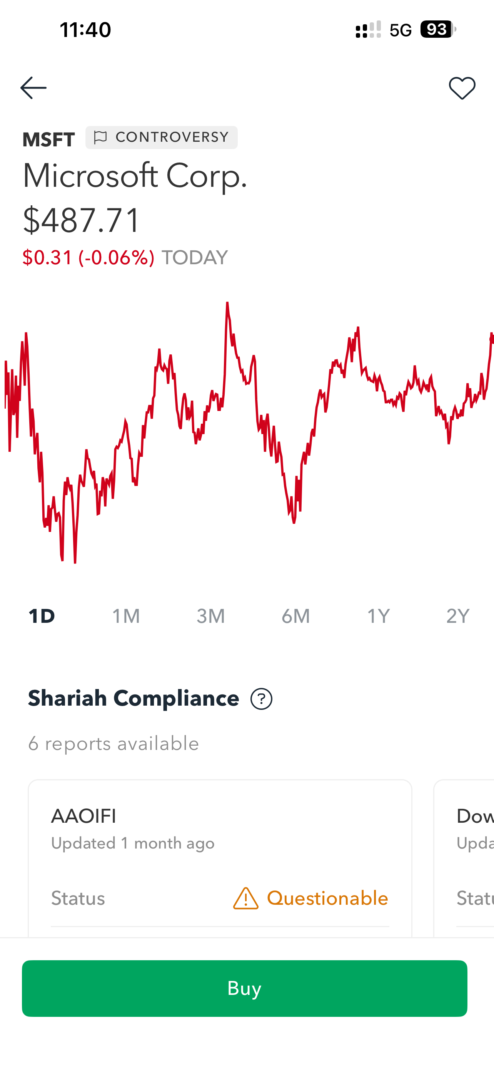Tap the Microsoft Corp. stock title
Viewport: 494px width, 1070px height.
click(x=135, y=176)
